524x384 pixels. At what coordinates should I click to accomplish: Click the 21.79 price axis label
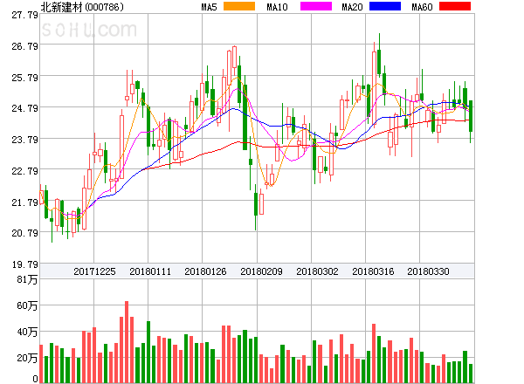pos(24,202)
